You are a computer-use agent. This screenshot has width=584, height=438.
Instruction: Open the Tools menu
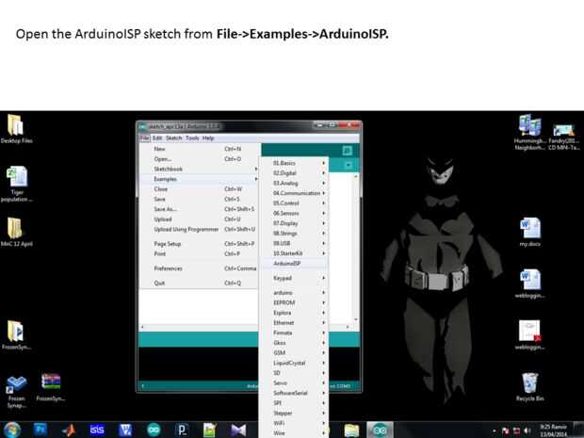(x=192, y=138)
